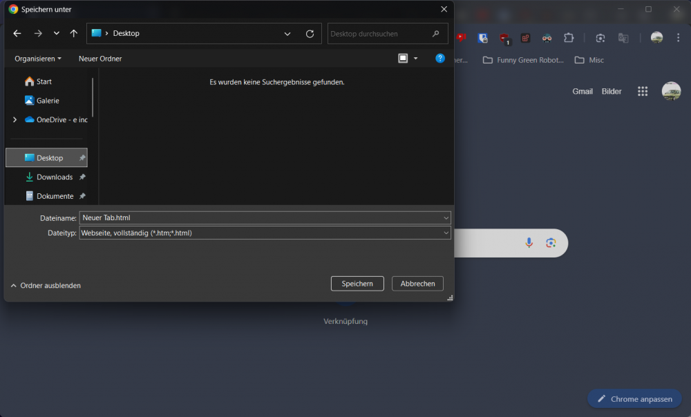Screen dimensions: 691x417
Task: Click the Chrome anpassen button
Action: [634, 398]
